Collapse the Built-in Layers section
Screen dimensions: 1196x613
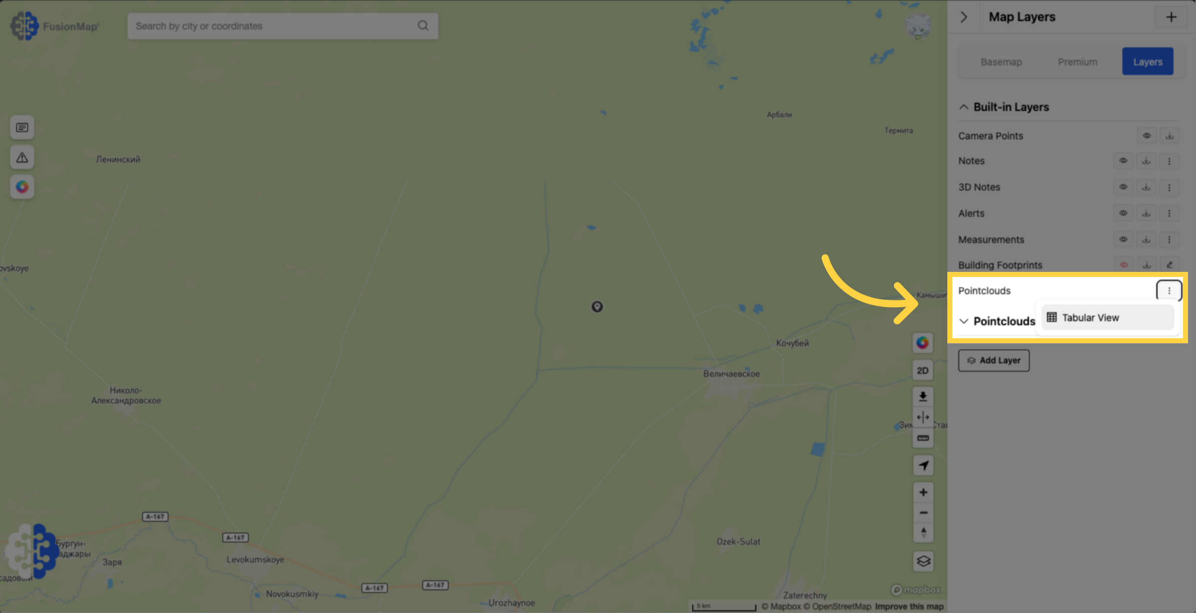(x=964, y=107)
